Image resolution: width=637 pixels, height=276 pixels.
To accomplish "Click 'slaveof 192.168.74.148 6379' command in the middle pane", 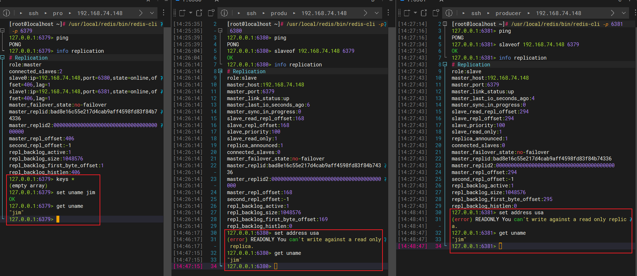I will (x=315, y=51).
